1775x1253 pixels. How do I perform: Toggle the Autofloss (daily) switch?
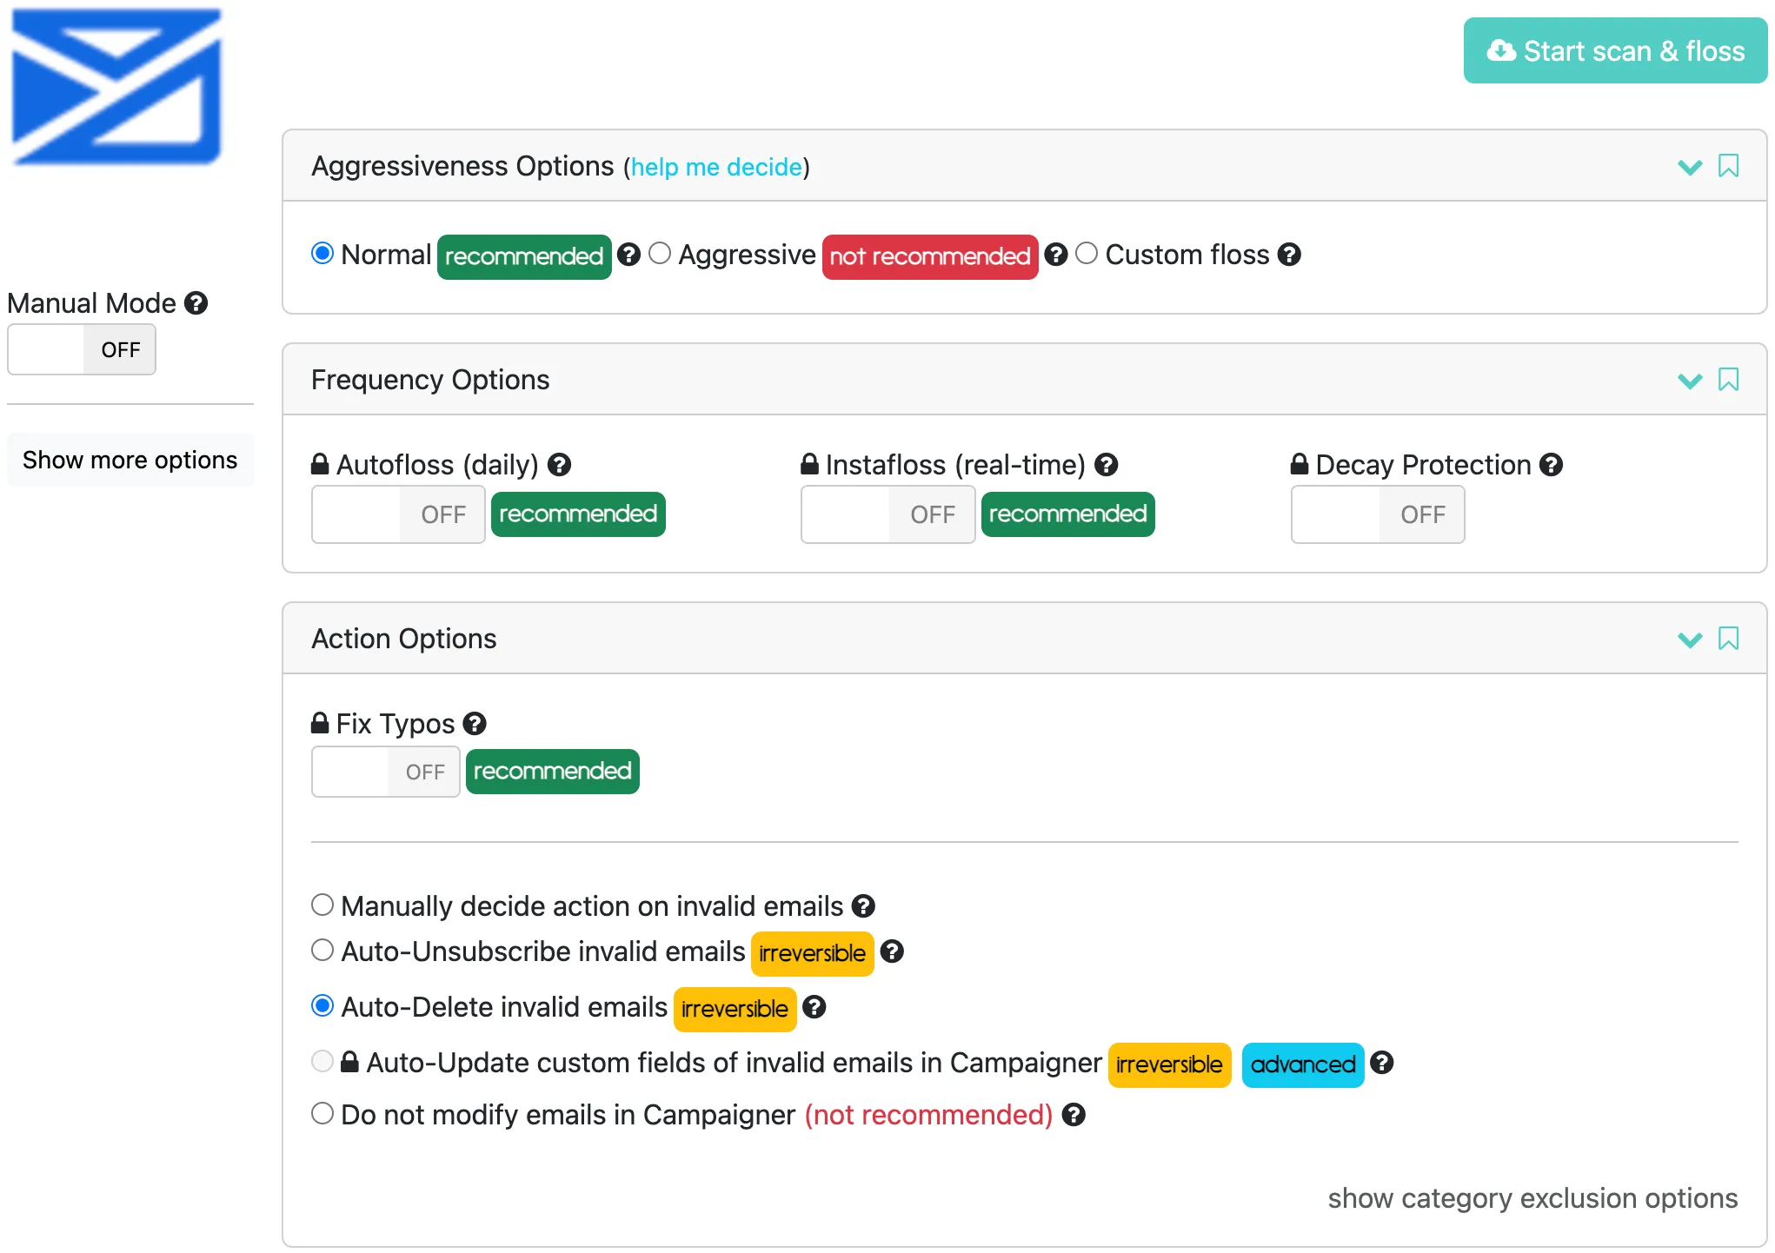click(398, 514)
